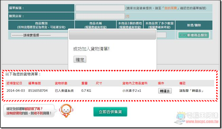Click the computer mascot watermark icon
Viewport: 222px width, 129px height.
click(181, 118)
